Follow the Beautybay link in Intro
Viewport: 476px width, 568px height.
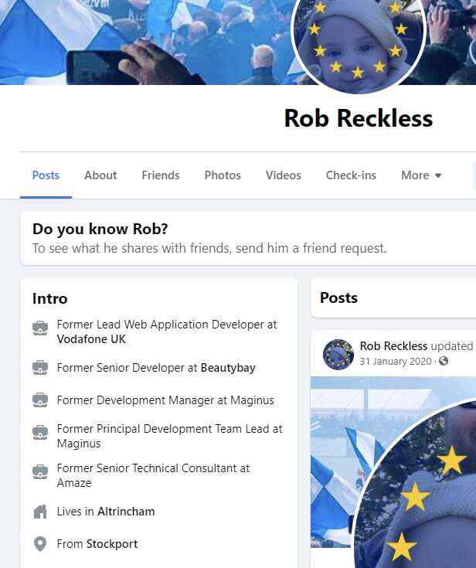[x=228, y=368]
